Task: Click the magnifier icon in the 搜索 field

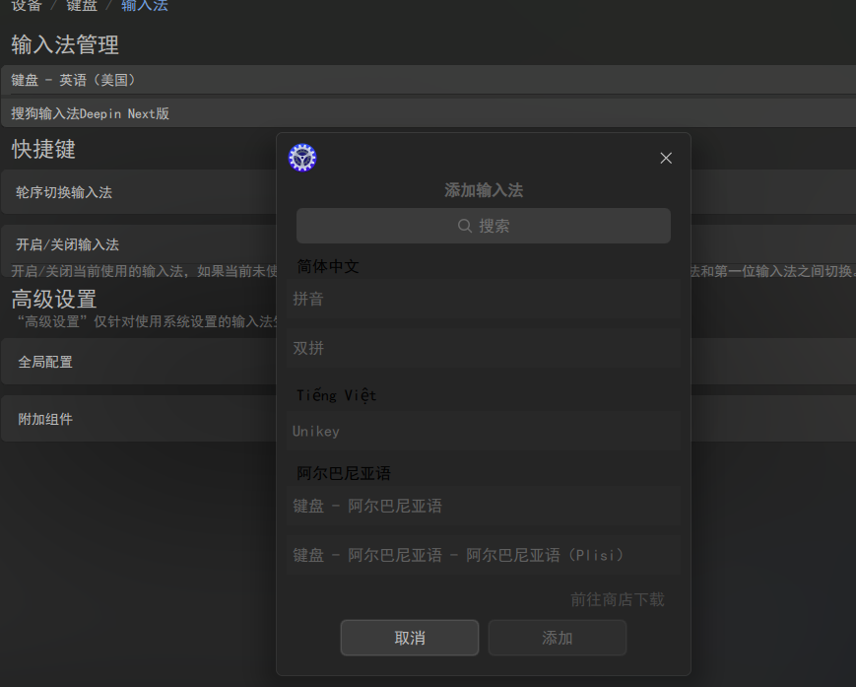Action: pos(465,226)
